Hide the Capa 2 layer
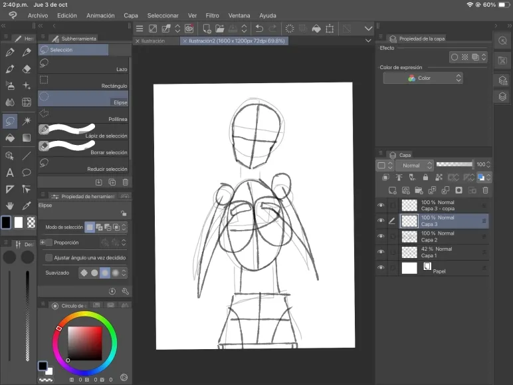This screenshot has height=385, width=513. click(381, 236)
